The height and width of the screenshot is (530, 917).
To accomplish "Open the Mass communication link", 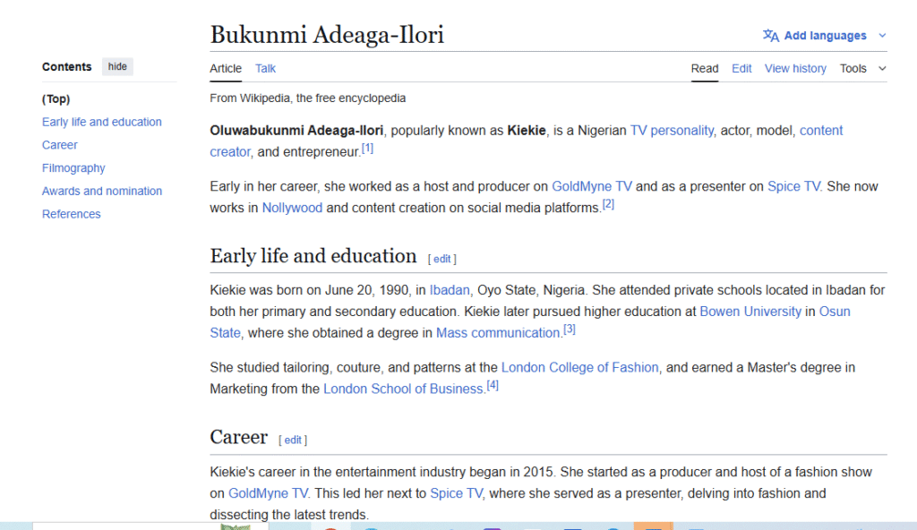I will click(498, 333).
